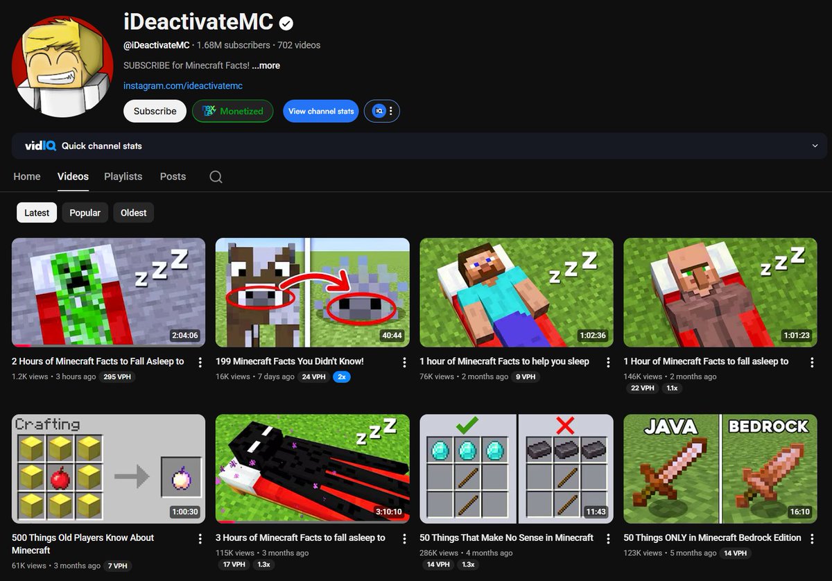
Task: Click the 40:44 duration label
Action: 392,336
